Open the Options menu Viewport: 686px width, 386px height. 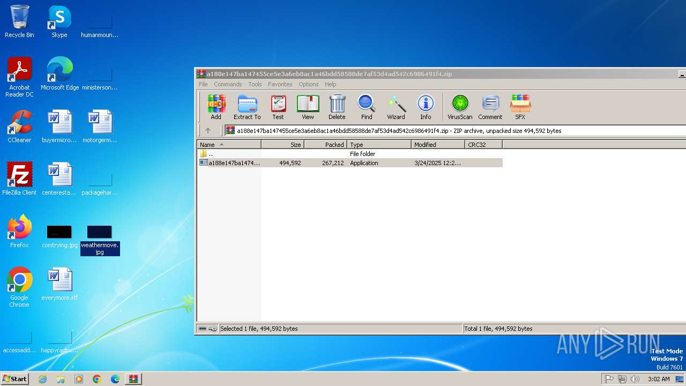pyautogui.click(x=309, y=84)
